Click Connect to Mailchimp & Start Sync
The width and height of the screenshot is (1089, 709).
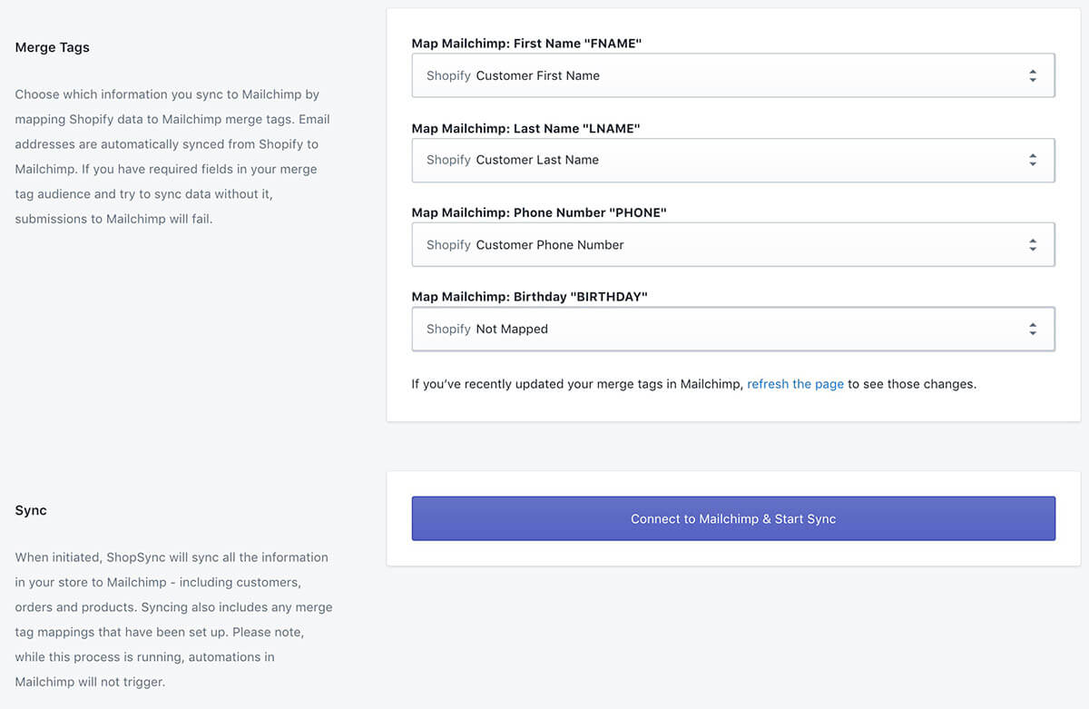point(733,518)
